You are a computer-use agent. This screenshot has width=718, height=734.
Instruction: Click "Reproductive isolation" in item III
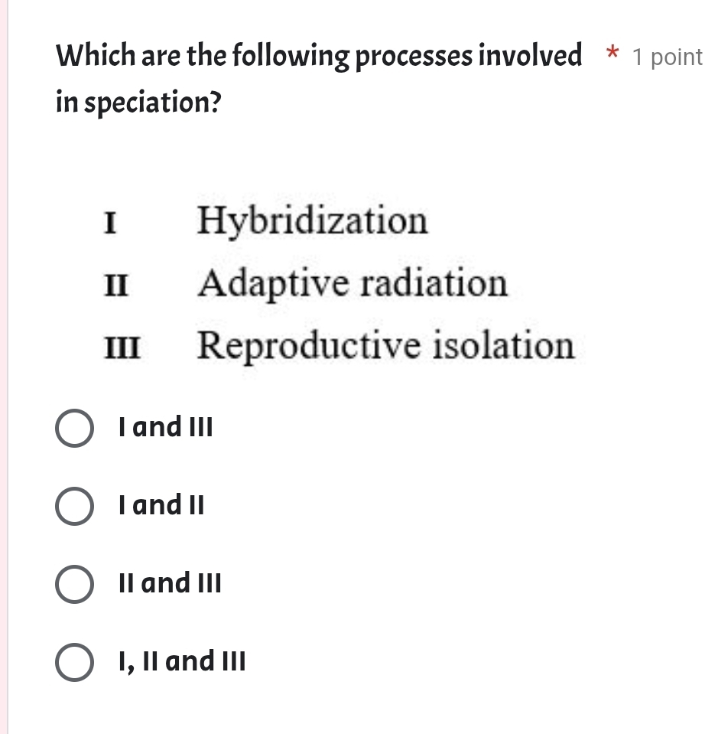(x=385, y=345)
